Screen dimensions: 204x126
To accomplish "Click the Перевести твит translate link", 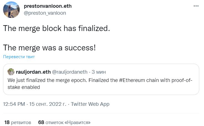I will 19,57.
